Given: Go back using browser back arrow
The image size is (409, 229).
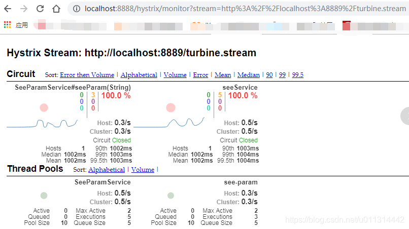Looking at the screenshot, I should point(8,9).
